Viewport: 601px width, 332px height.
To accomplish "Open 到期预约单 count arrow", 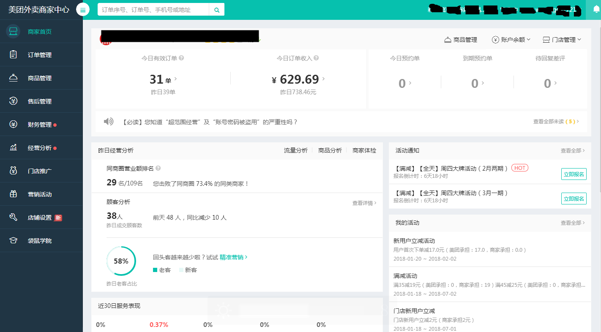I will [483, 83].
